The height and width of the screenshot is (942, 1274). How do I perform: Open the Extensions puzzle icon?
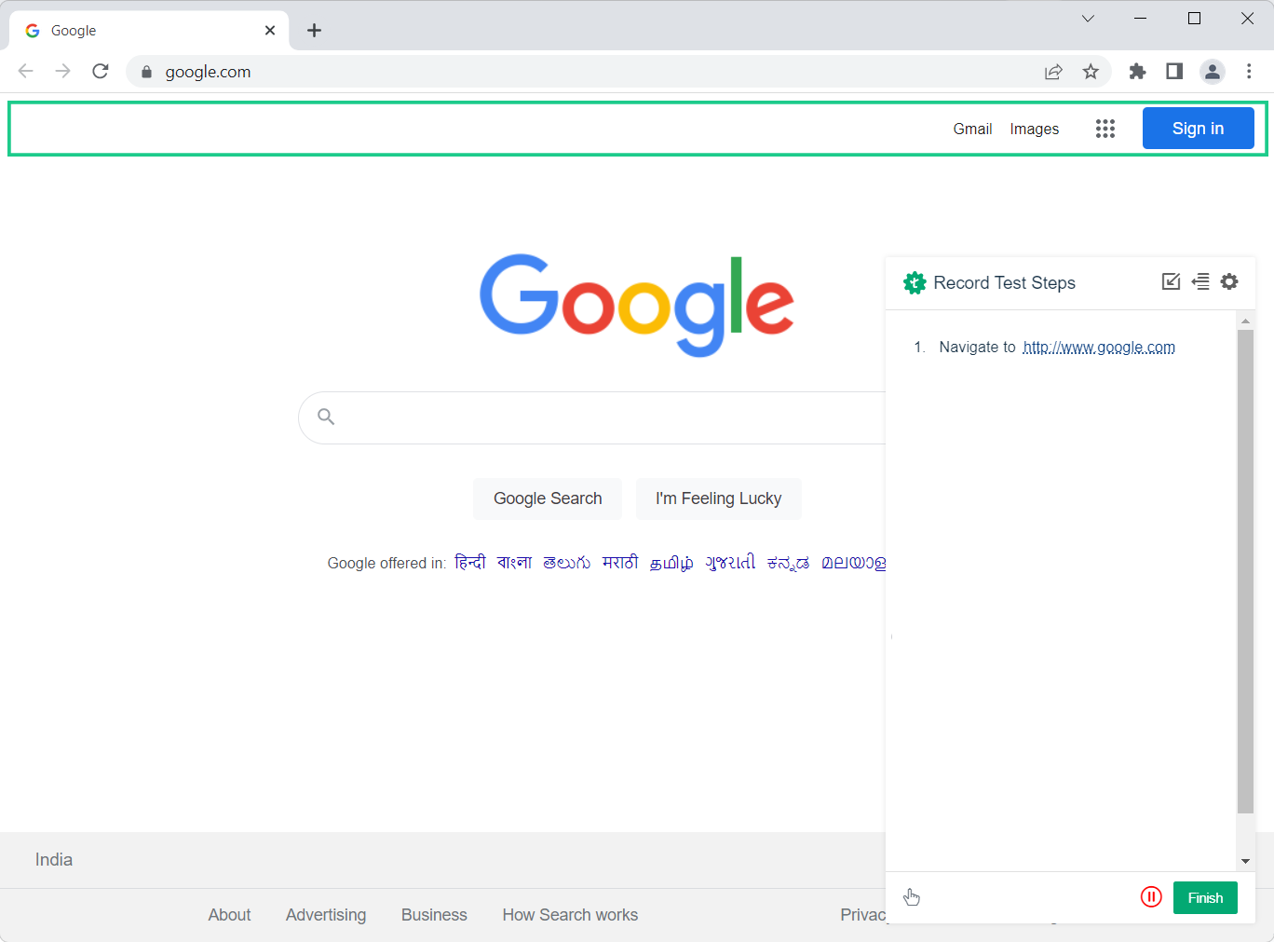pyautogui.click(x=1137, y=72)
